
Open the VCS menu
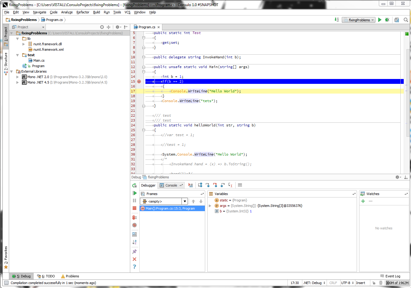coord(127,12)
